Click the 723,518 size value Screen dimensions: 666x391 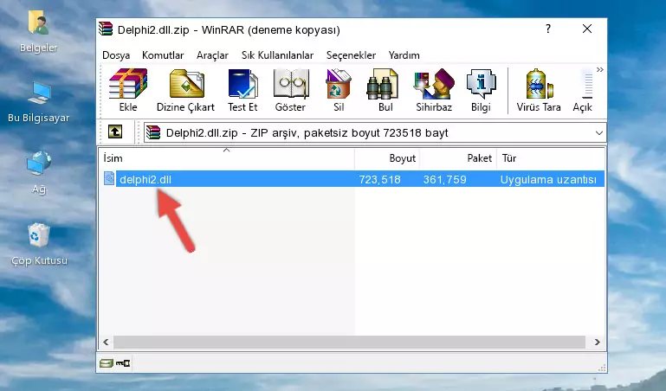point(379,179)
